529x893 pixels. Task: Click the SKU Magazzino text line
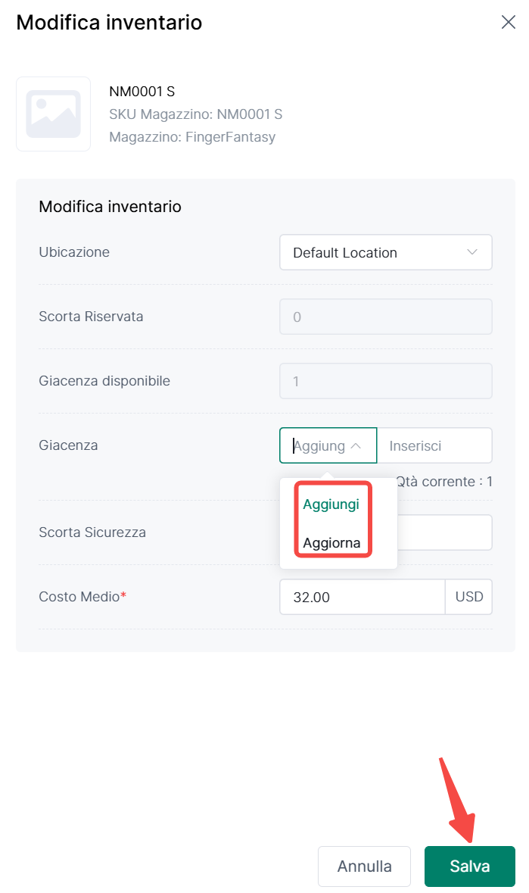(196, 114)
